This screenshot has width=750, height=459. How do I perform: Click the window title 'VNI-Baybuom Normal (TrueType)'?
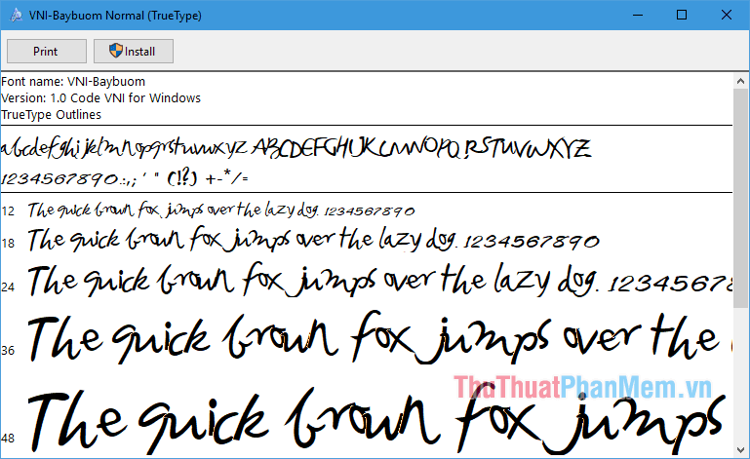coord(115,16)
